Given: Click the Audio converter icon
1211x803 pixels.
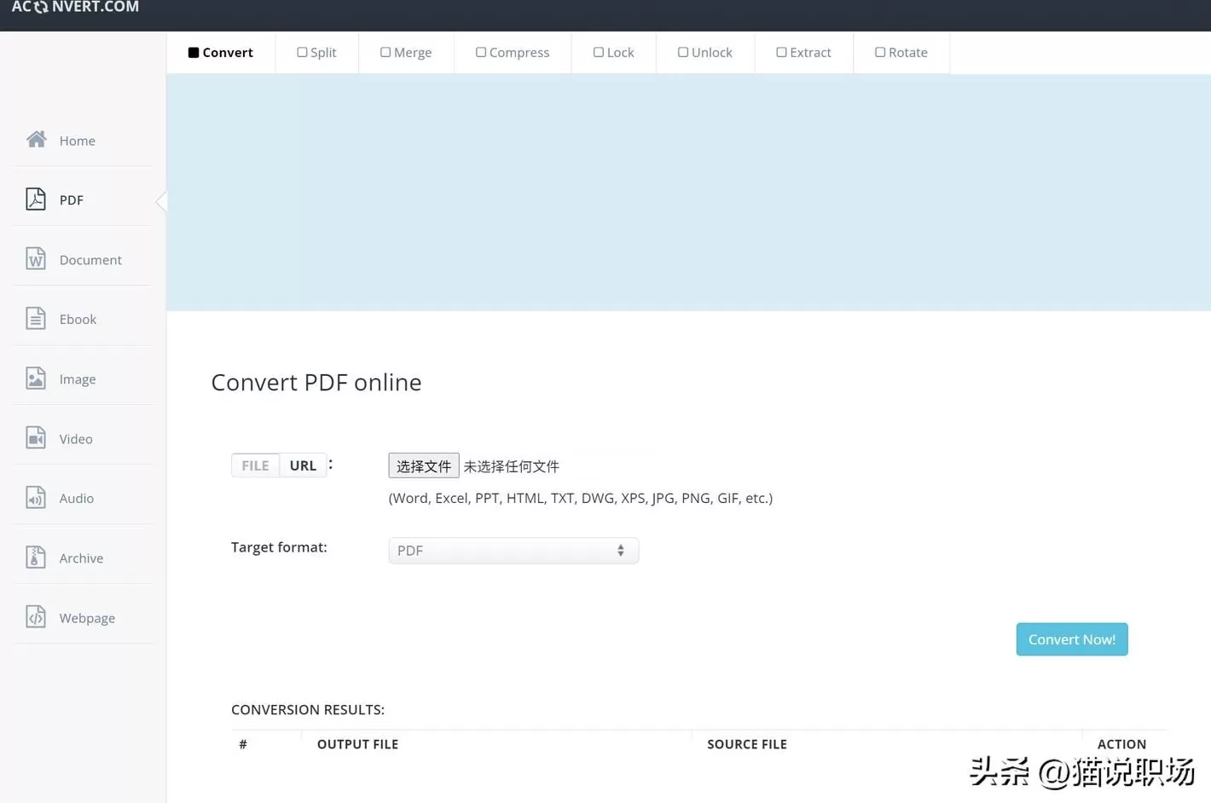Looking at the screenshot, I should click(36, 497).
